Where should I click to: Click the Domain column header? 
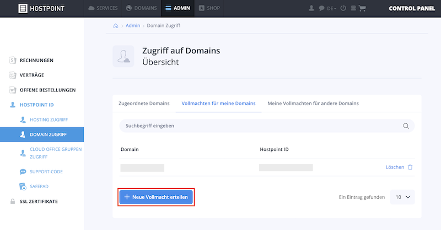click(x=130, y=150)
